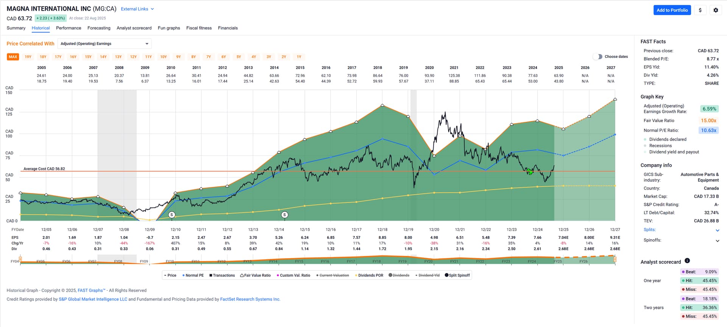The image size is (727, 327).
Task: Click the right handle of timeline range slider
Action: click(615, 259)
